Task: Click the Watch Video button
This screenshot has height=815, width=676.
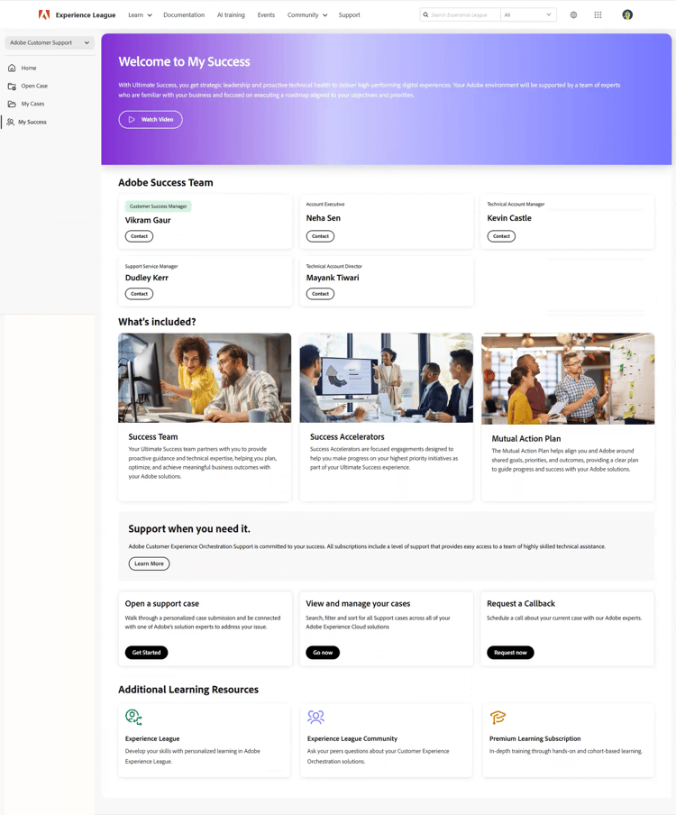Action: pyautogui.click(x=151, y=120)
